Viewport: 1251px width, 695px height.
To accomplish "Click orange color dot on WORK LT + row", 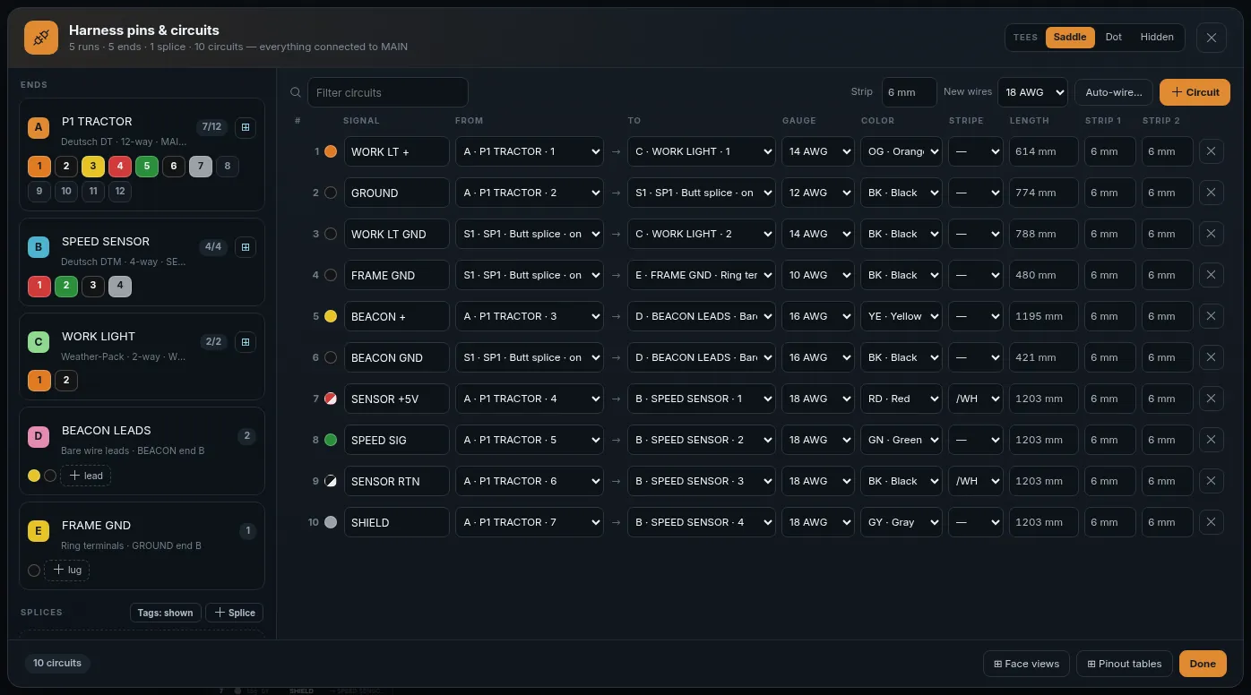I will 331,151.
